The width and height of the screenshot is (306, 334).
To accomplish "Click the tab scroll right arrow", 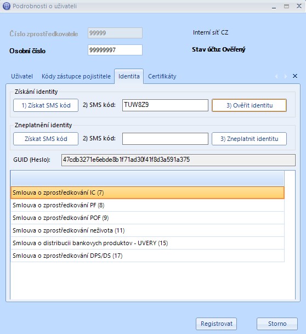I will tap(286, 76).
